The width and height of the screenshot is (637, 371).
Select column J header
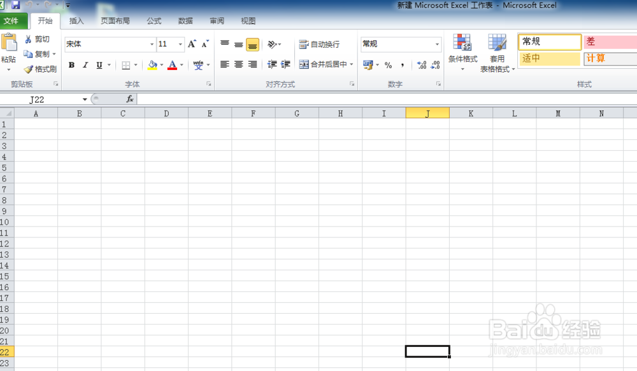[x=427, y=113]
